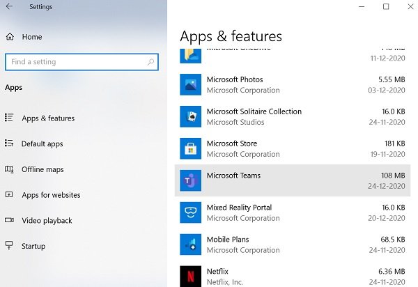Image resolution: width=418 pixels, height=287 pixels.
Task: Click the Microsoft Store app icon
Action: click(191, 149)
